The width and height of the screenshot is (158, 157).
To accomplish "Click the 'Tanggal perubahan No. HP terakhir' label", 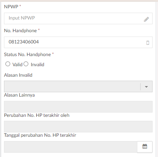I will pyautogui.click(x=40, y=135).
